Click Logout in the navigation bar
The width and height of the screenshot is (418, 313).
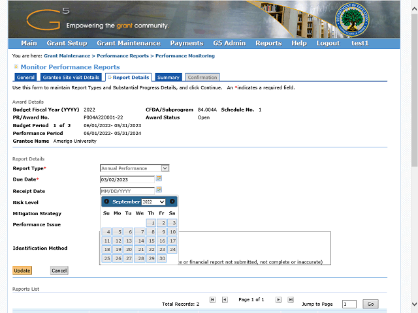328,43
